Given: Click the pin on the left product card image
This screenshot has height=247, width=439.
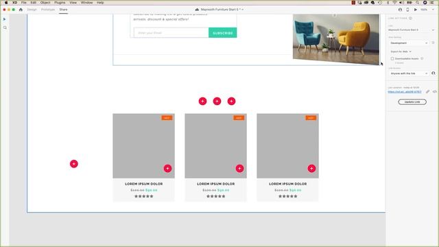Looking at the screenshot, I should 167,169.
